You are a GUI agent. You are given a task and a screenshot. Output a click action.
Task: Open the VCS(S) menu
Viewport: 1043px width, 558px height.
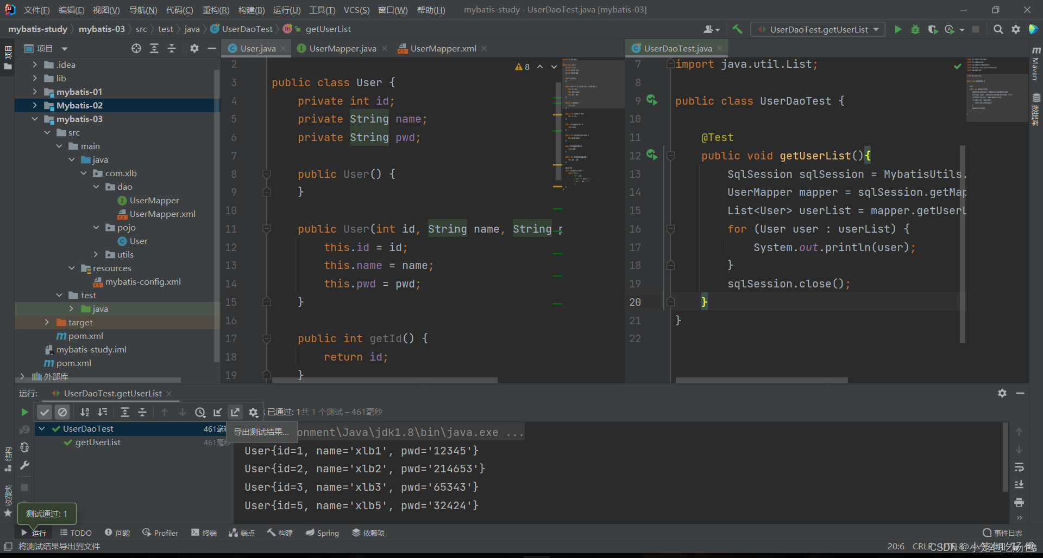tap(356, 10)
